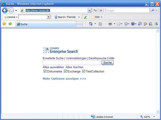The image size is (161, 120).
Task: Click the Home page icon
Action: [x=91, y=24]
